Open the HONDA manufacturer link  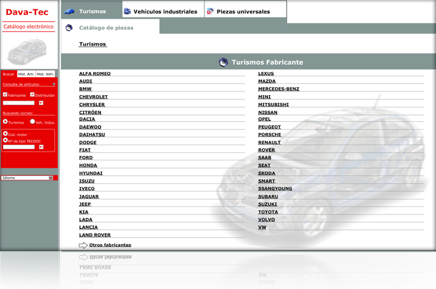[88, 165]
